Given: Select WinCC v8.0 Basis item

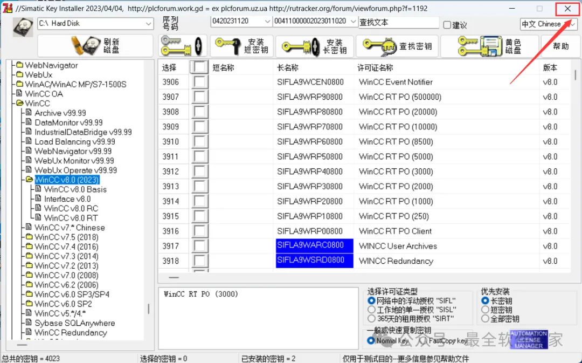Looking at the screenshot, I should [75, 189].
